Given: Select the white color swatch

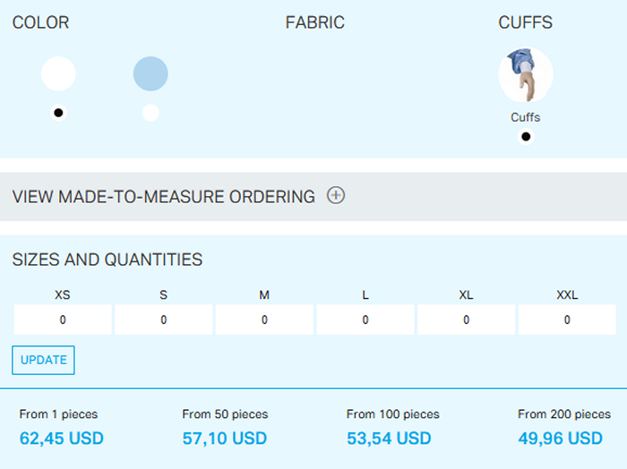Looking at the screenshot, I should [x=58, y=73].
